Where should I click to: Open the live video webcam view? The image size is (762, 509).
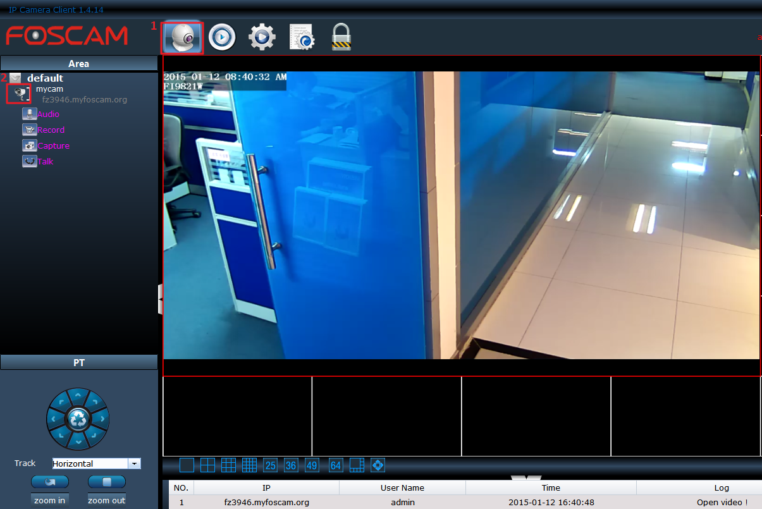point(182,37)
